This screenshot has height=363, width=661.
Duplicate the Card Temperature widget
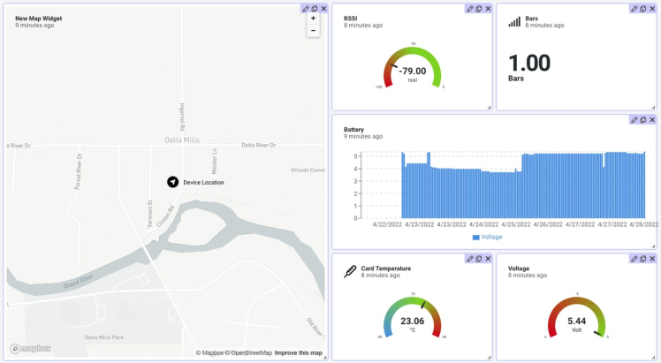(x=478, y=259)
